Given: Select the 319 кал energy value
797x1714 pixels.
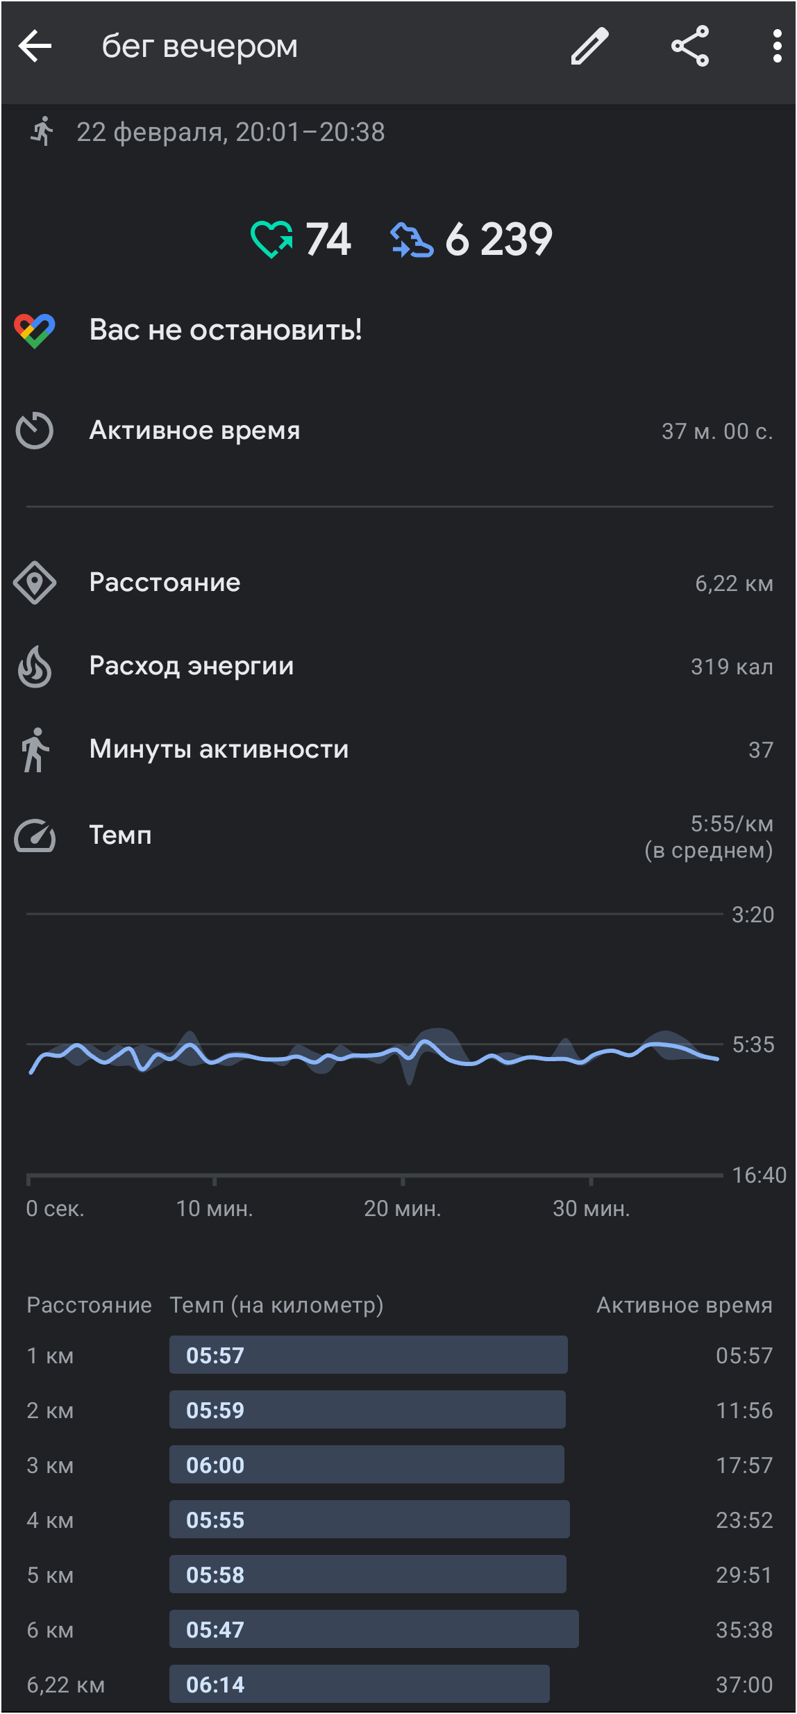Looking at the screenshot, I should (x=732, y=667).
